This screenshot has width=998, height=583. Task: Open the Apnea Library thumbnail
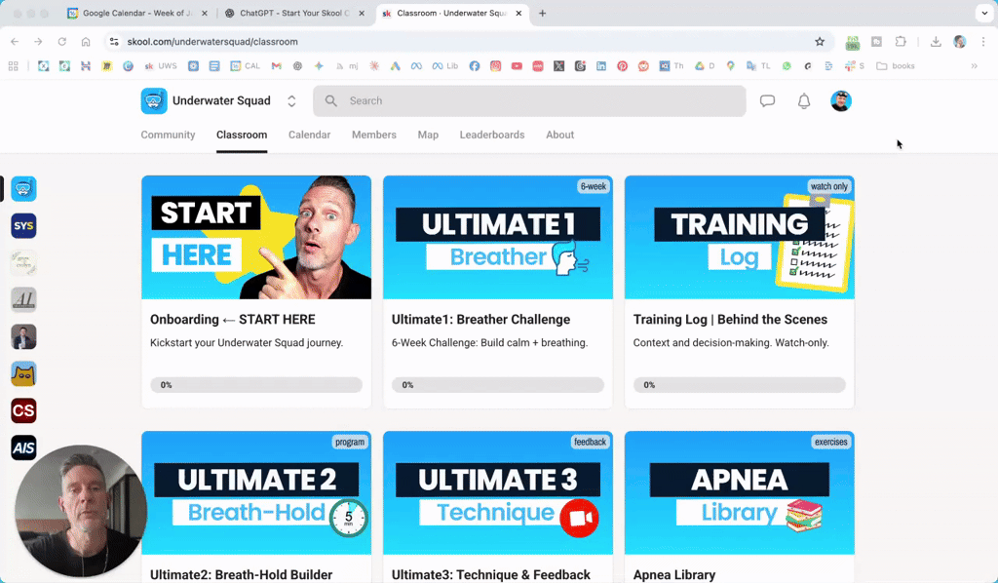(740, 493)
